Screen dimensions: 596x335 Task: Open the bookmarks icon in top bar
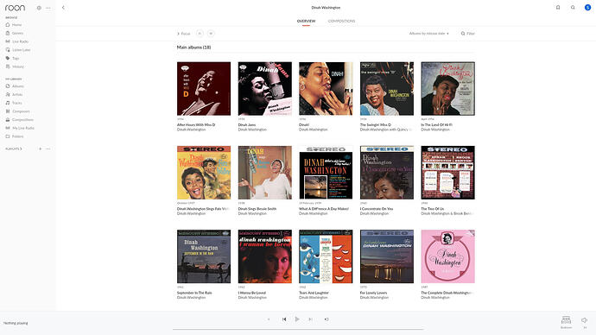(x=558, y=7)
